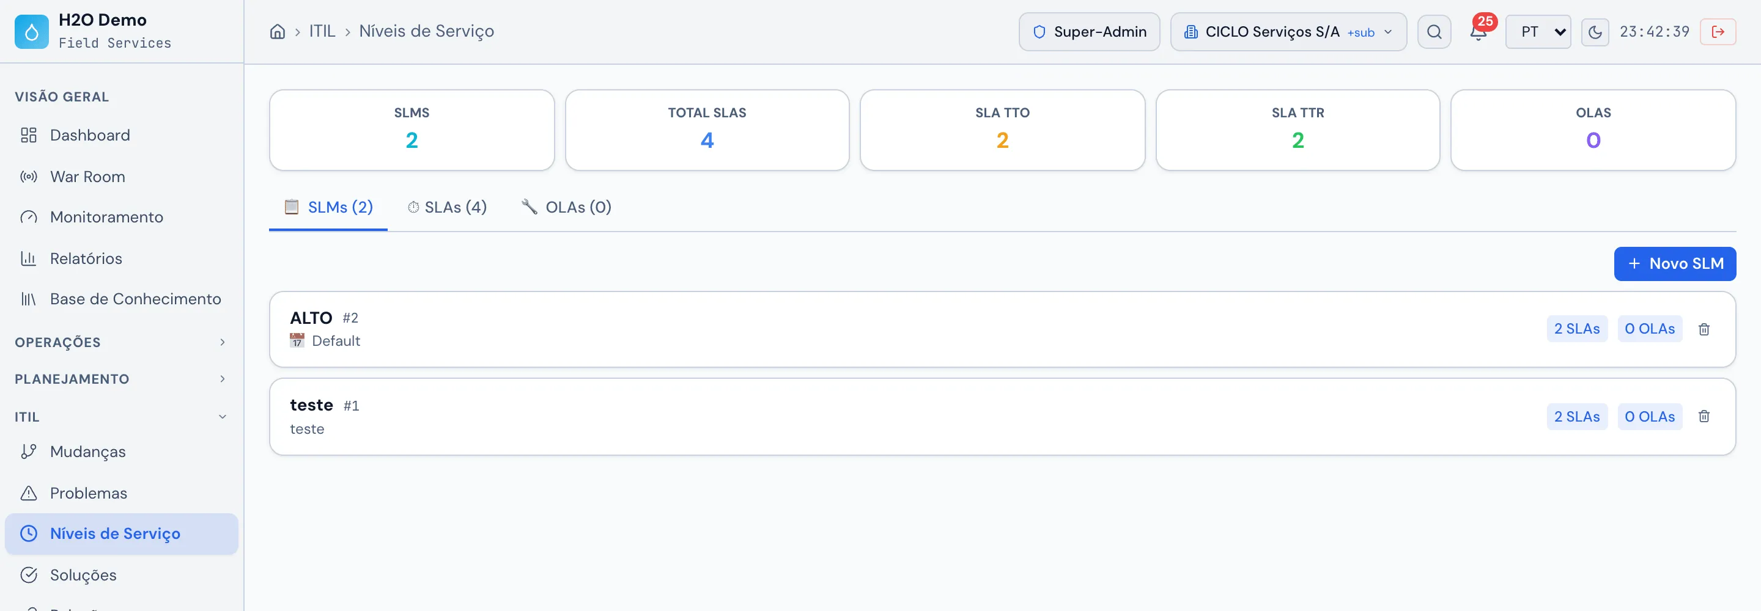Click the H2O Demo water drop logo
1761x611 pixels.
tap(31, 31)
